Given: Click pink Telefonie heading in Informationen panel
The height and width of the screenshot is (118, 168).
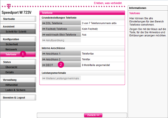Looking at the screenshot, I should click(135, 13).
